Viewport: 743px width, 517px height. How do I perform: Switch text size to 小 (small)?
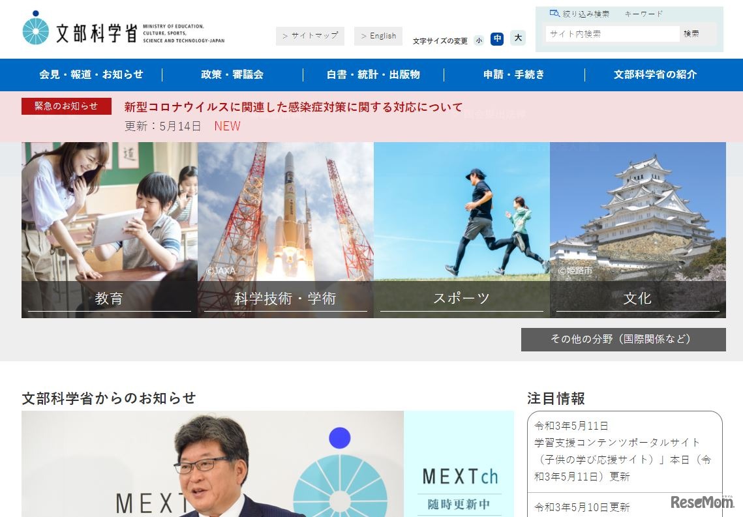click(479, 39)
